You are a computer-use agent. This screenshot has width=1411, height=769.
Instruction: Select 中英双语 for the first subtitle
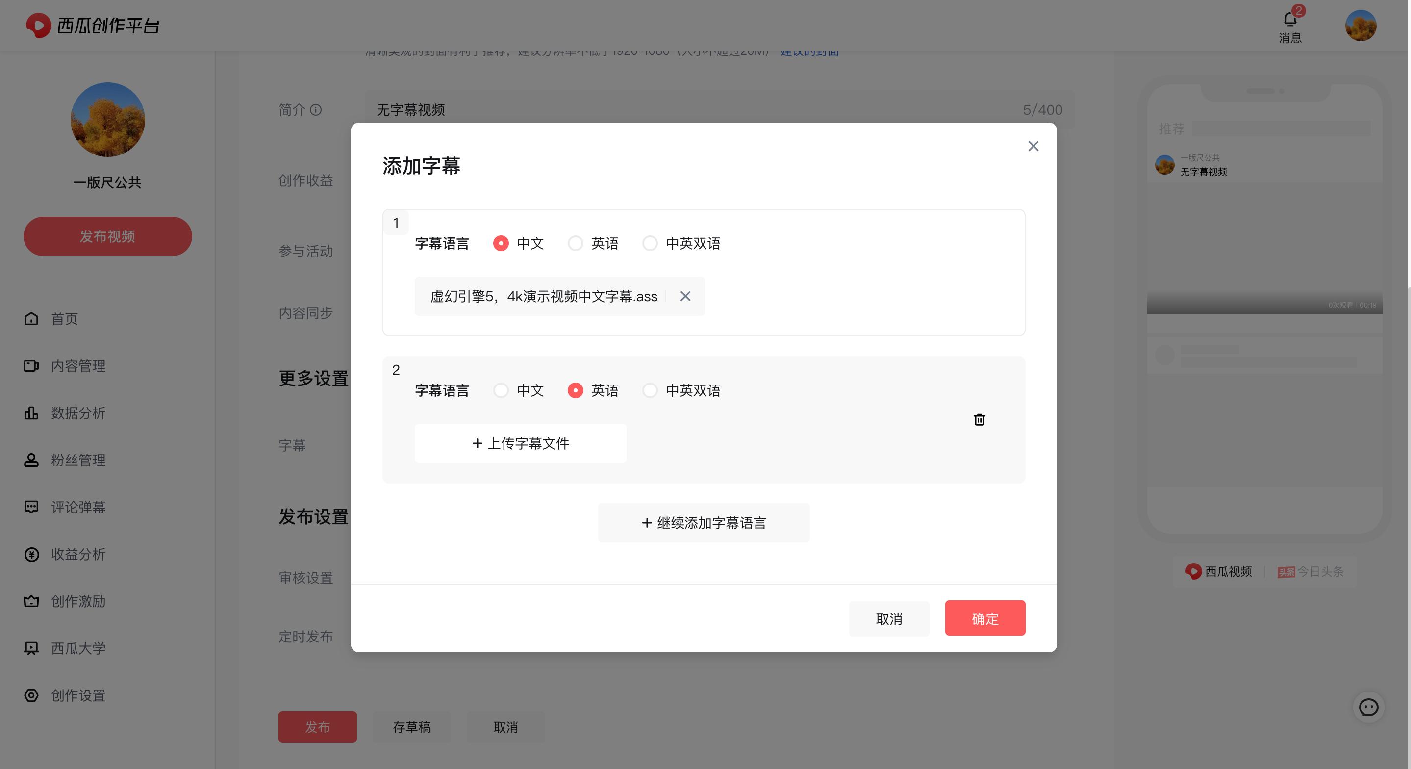650,243
